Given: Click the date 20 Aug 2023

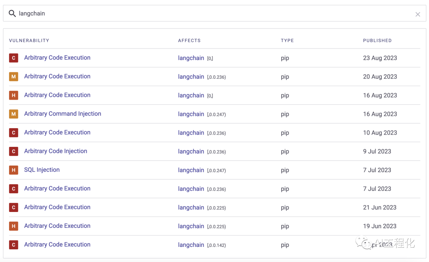Looking at the screenshot, I should coord(380,77).
